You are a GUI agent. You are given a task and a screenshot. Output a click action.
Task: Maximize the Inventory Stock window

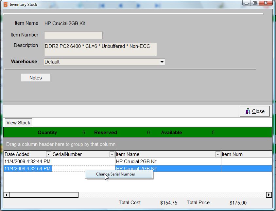tap(255, 3)
